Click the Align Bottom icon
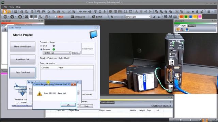 click(x=105, y=12)
